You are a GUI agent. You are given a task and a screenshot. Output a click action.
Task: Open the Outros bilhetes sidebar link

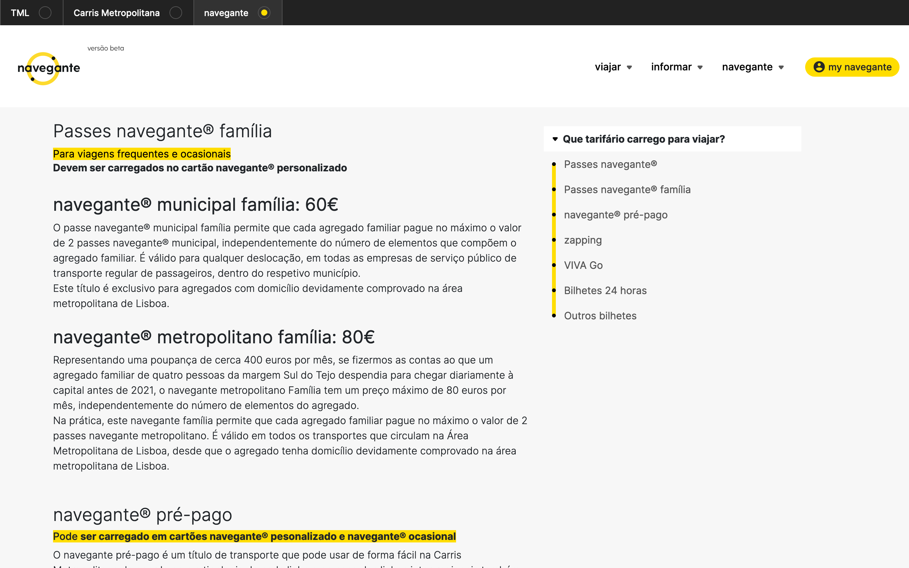point(600,316)
